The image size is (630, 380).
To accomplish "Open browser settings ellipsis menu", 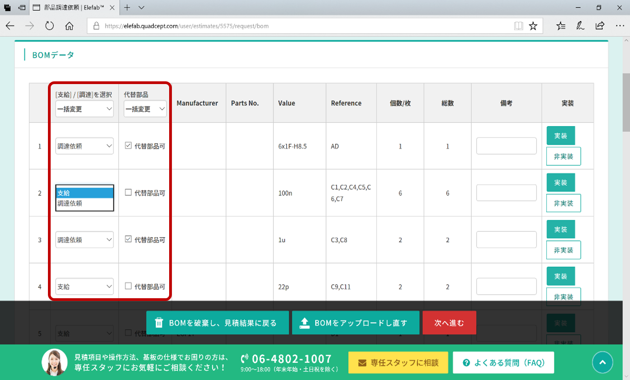I will (x=620, y=26).
